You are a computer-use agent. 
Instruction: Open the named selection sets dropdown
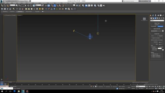coord(70,5)
